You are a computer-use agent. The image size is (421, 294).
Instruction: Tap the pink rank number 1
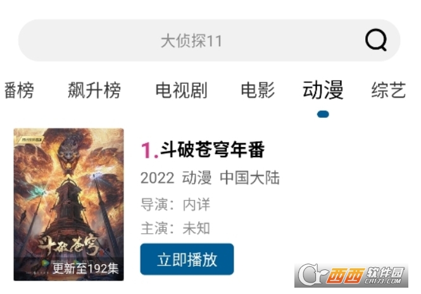point(149,151)
